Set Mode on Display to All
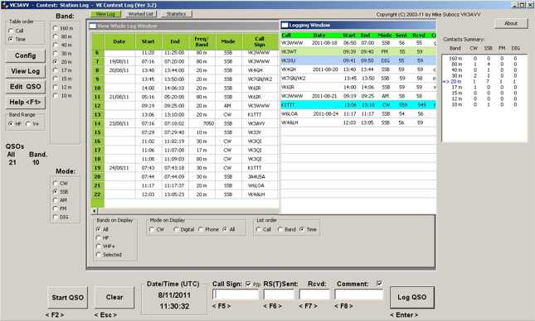 tap(225, 229)
